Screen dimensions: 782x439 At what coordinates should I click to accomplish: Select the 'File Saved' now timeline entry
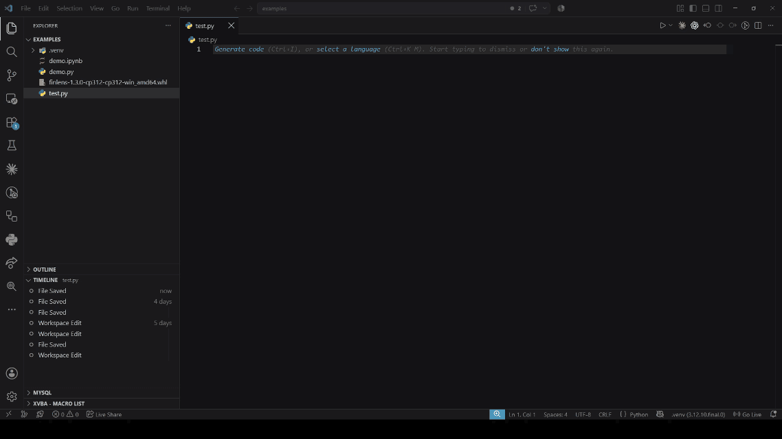point(101,291)
